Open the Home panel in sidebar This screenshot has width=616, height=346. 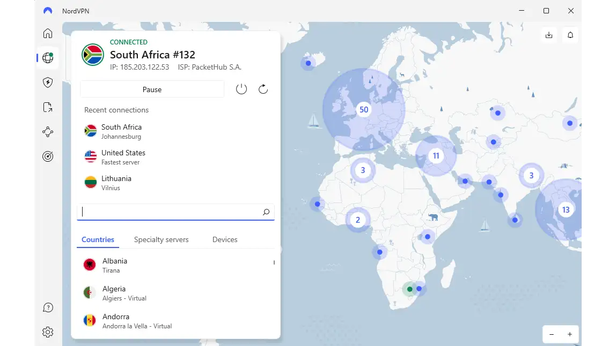(x=48, y=33)
